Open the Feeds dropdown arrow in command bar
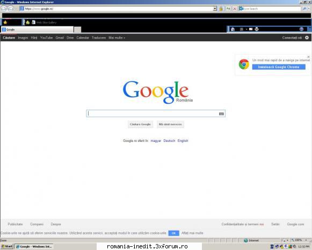Viewport: 312px width, 250px height. 246,29
